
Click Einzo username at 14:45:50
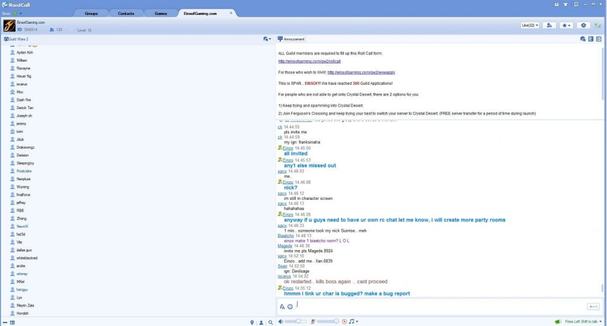coord(287,148)
